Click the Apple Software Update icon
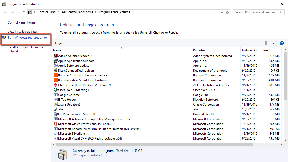Screen dimensions: 288x162 (x=56, y=65)
